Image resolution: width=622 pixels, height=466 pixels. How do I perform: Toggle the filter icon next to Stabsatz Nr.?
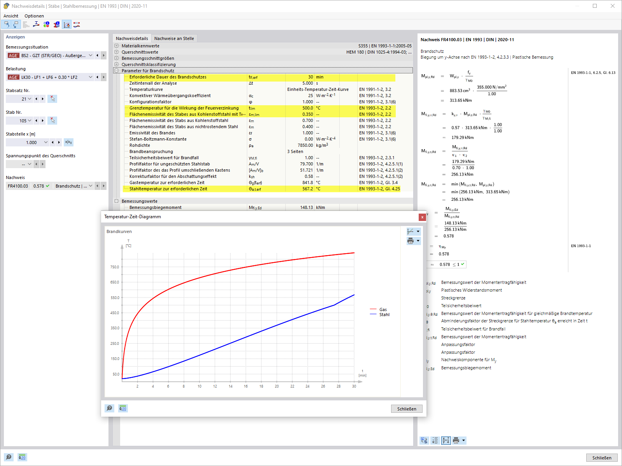[x=52, y=99]
